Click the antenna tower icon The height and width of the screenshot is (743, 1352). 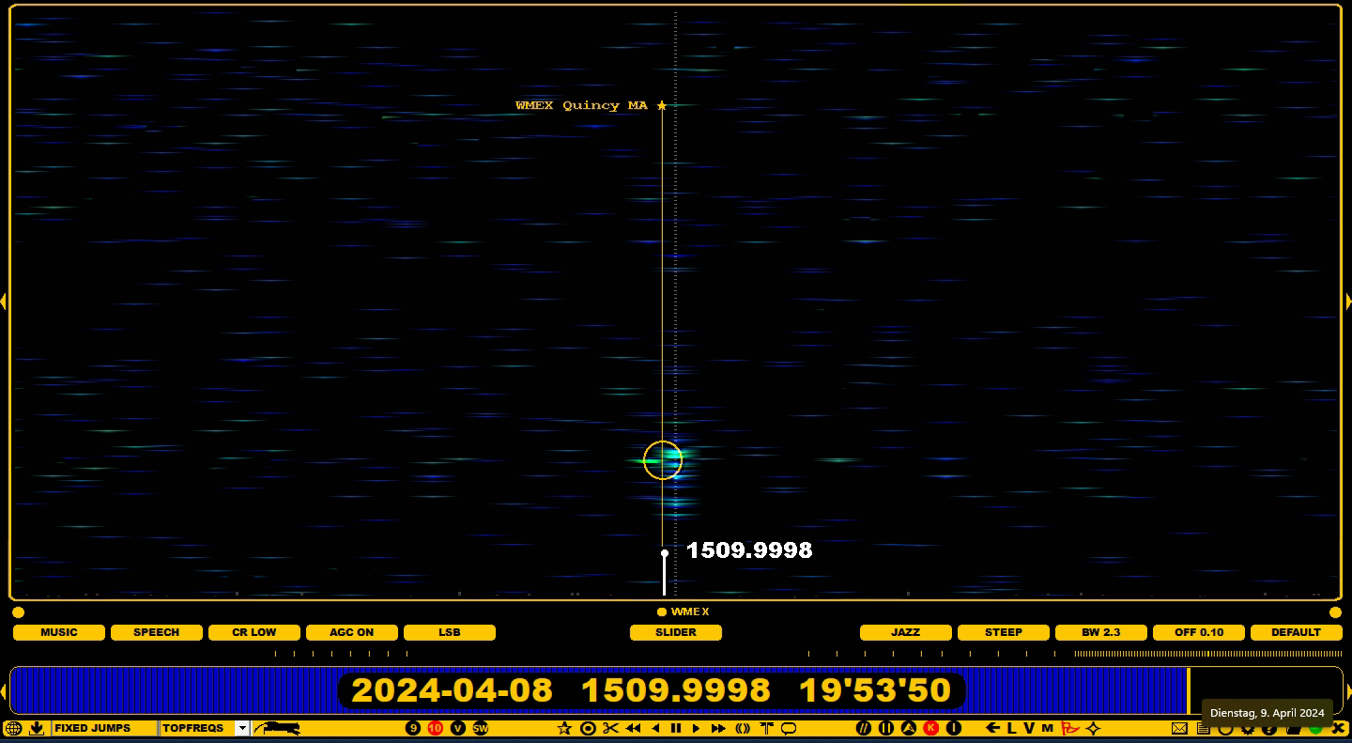pyautogui.click(x=766, y=728)
